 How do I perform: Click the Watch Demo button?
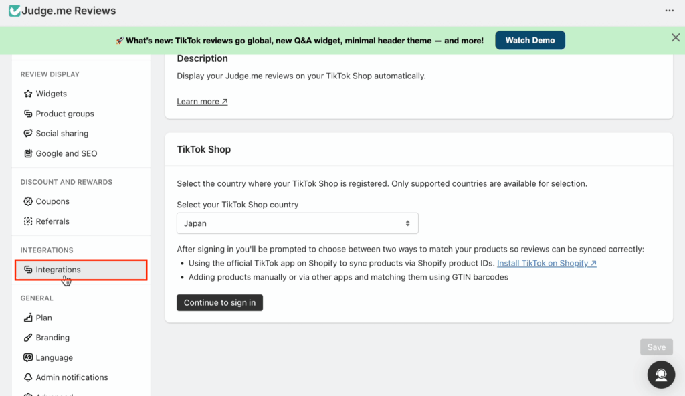(x=530, y=40)
